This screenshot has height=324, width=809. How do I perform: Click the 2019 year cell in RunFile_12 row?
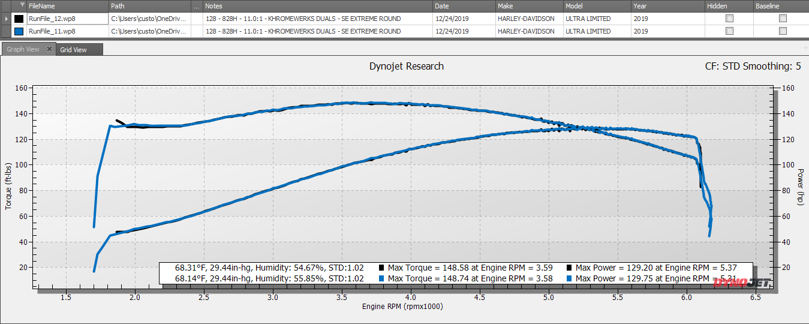668,19
